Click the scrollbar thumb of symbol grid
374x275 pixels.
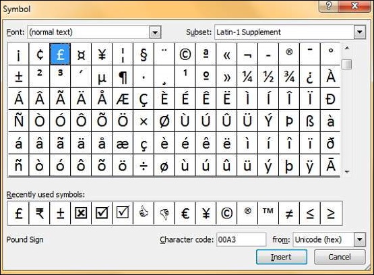click(x=346, y=64)
